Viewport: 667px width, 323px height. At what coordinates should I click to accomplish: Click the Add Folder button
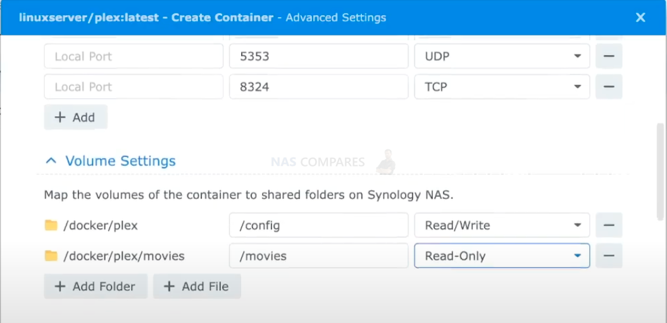pyautogui.click(x=96, y=286)
